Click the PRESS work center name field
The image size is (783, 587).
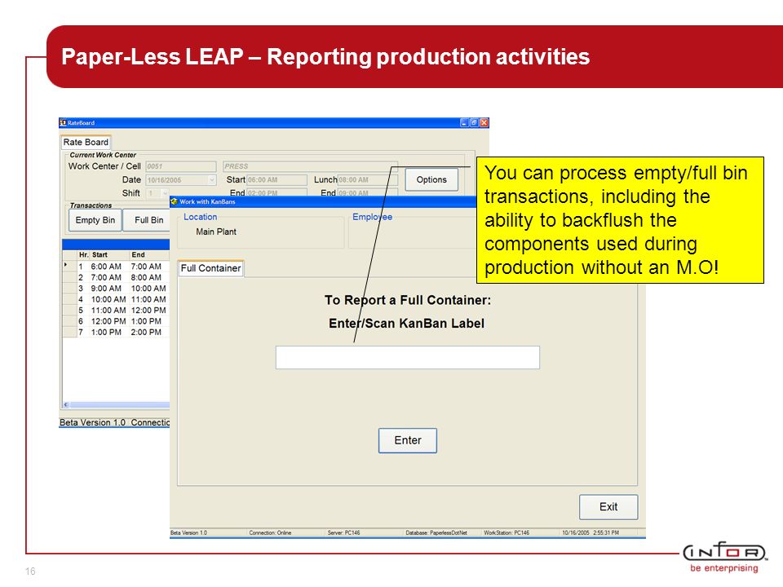[x=310, y=166]
